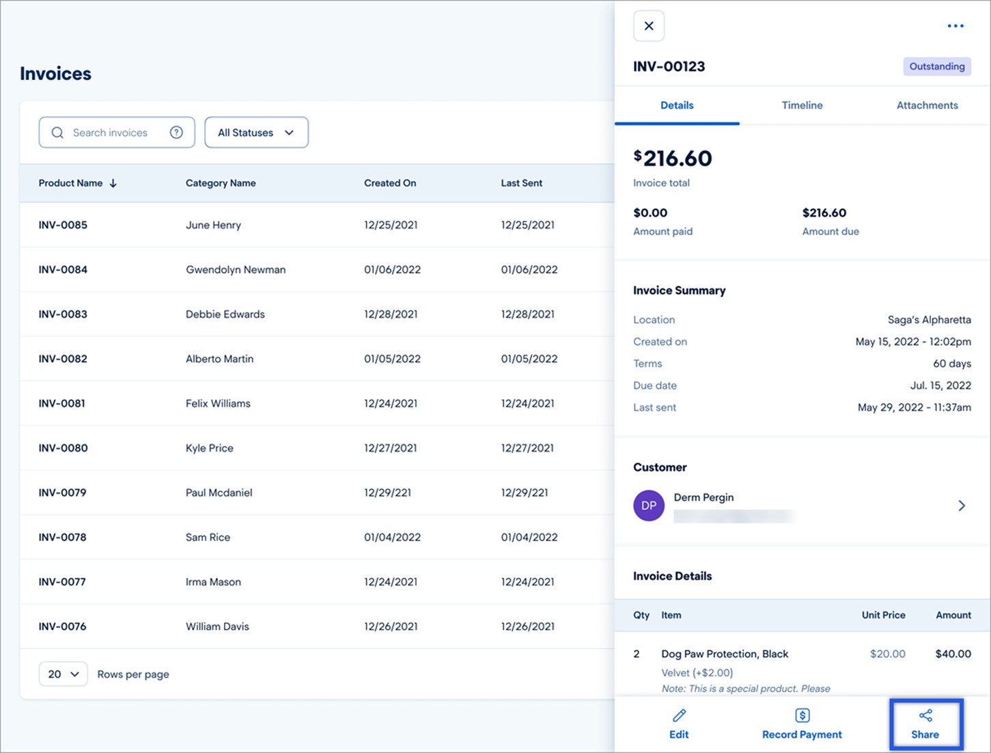
Task: Click the name June Henry
Action: coord(213,225)
